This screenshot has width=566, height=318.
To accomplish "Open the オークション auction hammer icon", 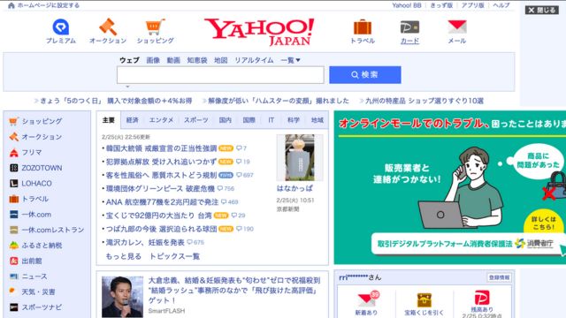I will [x=108, y=27].
